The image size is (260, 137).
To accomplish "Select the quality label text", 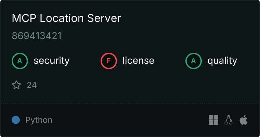I will coord(222,61).
